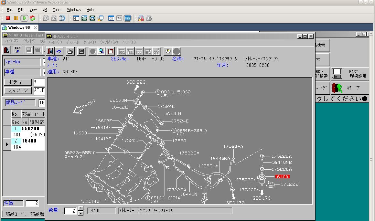375x221 pixels.
Task: Select the magnifying glass zoom tool
Action: pyautogui.click(x=101, y=51)
